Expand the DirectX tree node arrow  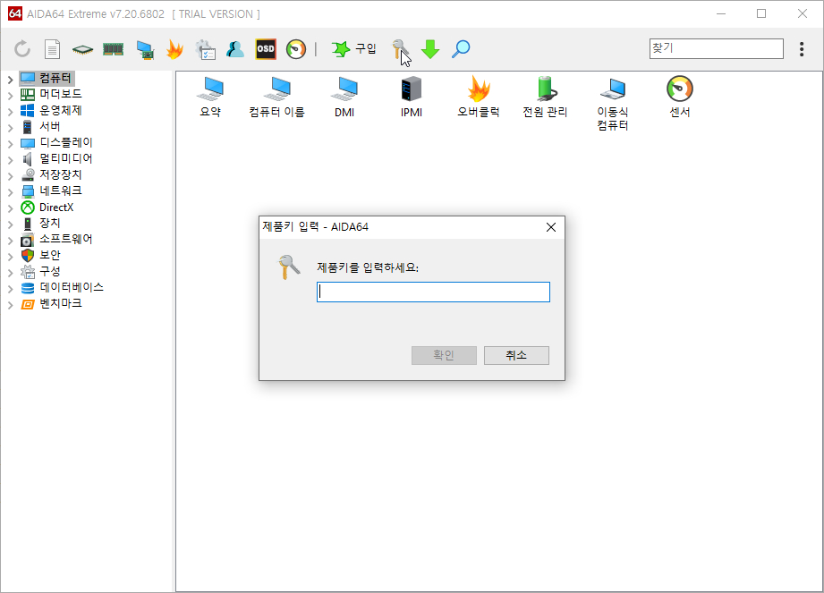[x=10, y=208]
